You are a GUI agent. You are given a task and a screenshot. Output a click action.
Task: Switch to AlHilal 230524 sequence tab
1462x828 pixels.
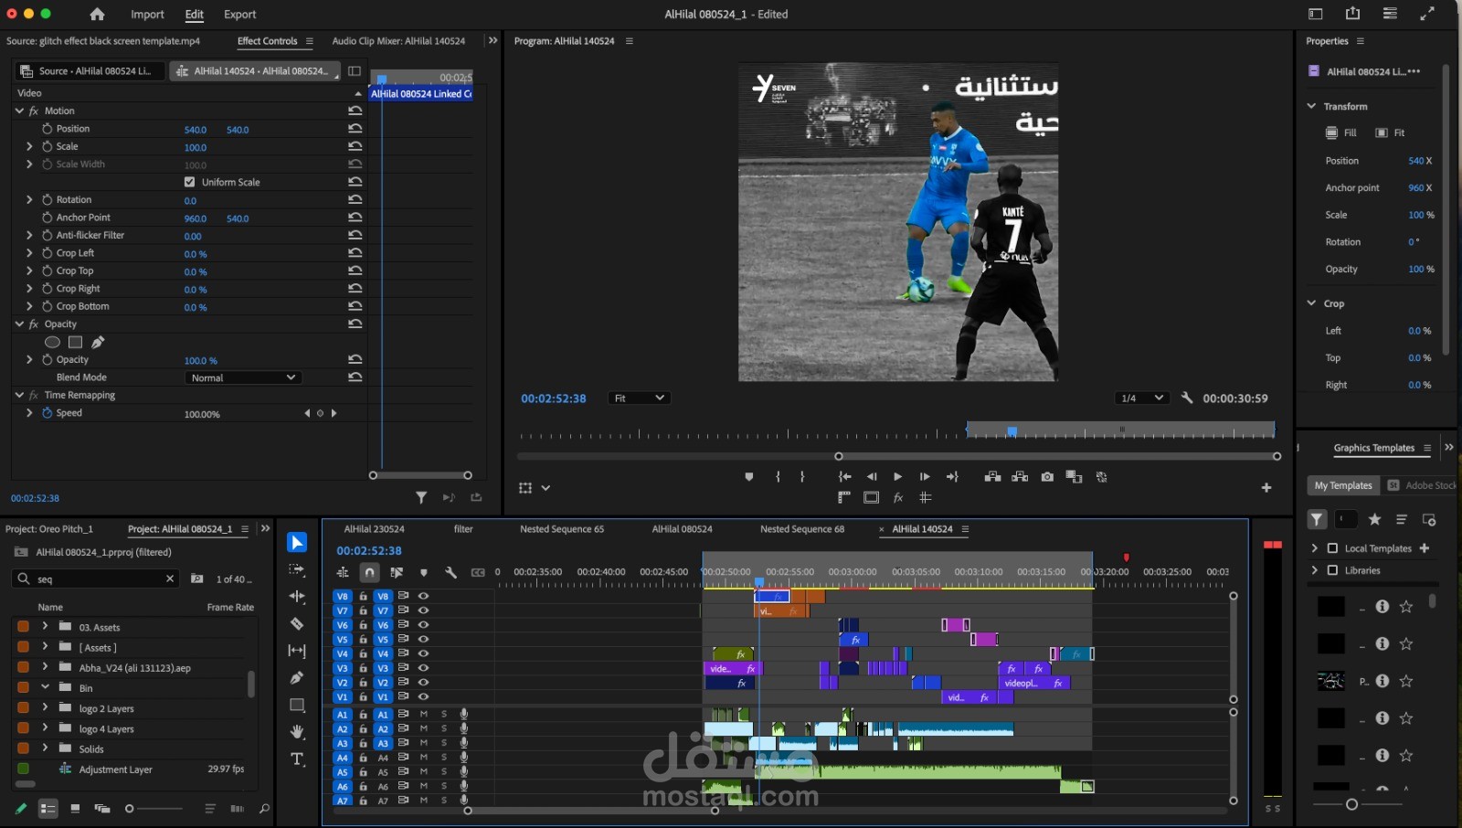(x=374, y=529)
